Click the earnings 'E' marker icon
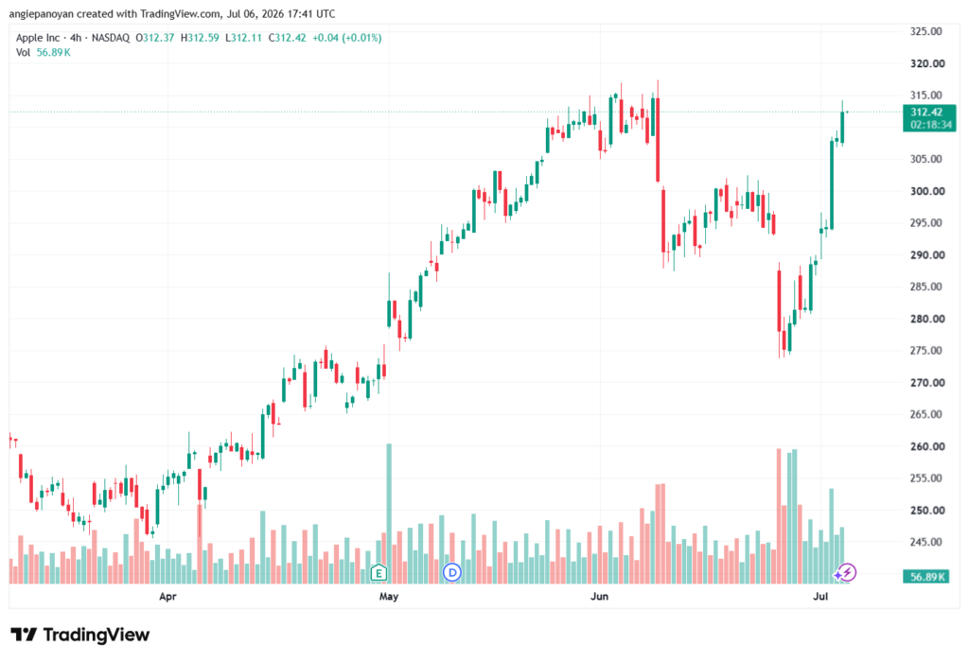This screenshot has height=661, width=969. point(379,573)
